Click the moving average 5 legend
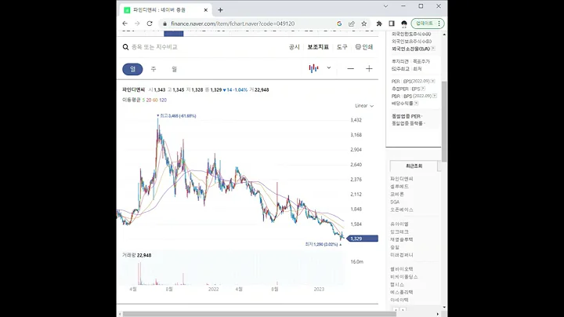 click(143, 100)
